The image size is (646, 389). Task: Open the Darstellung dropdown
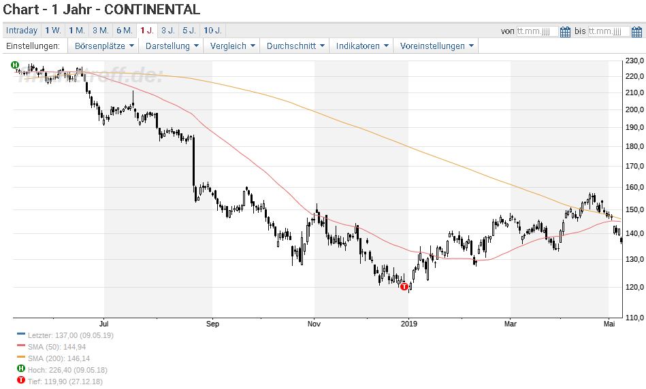[172, 46]
